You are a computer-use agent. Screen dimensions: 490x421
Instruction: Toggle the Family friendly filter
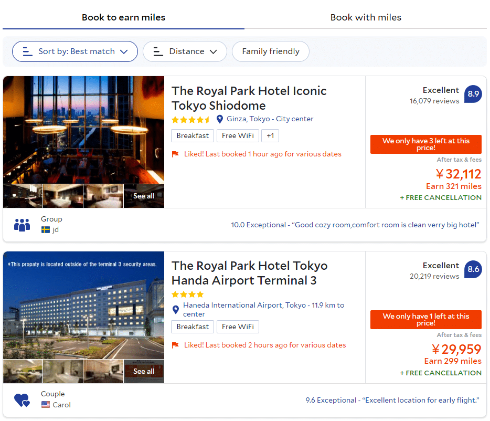pos(271,51)
